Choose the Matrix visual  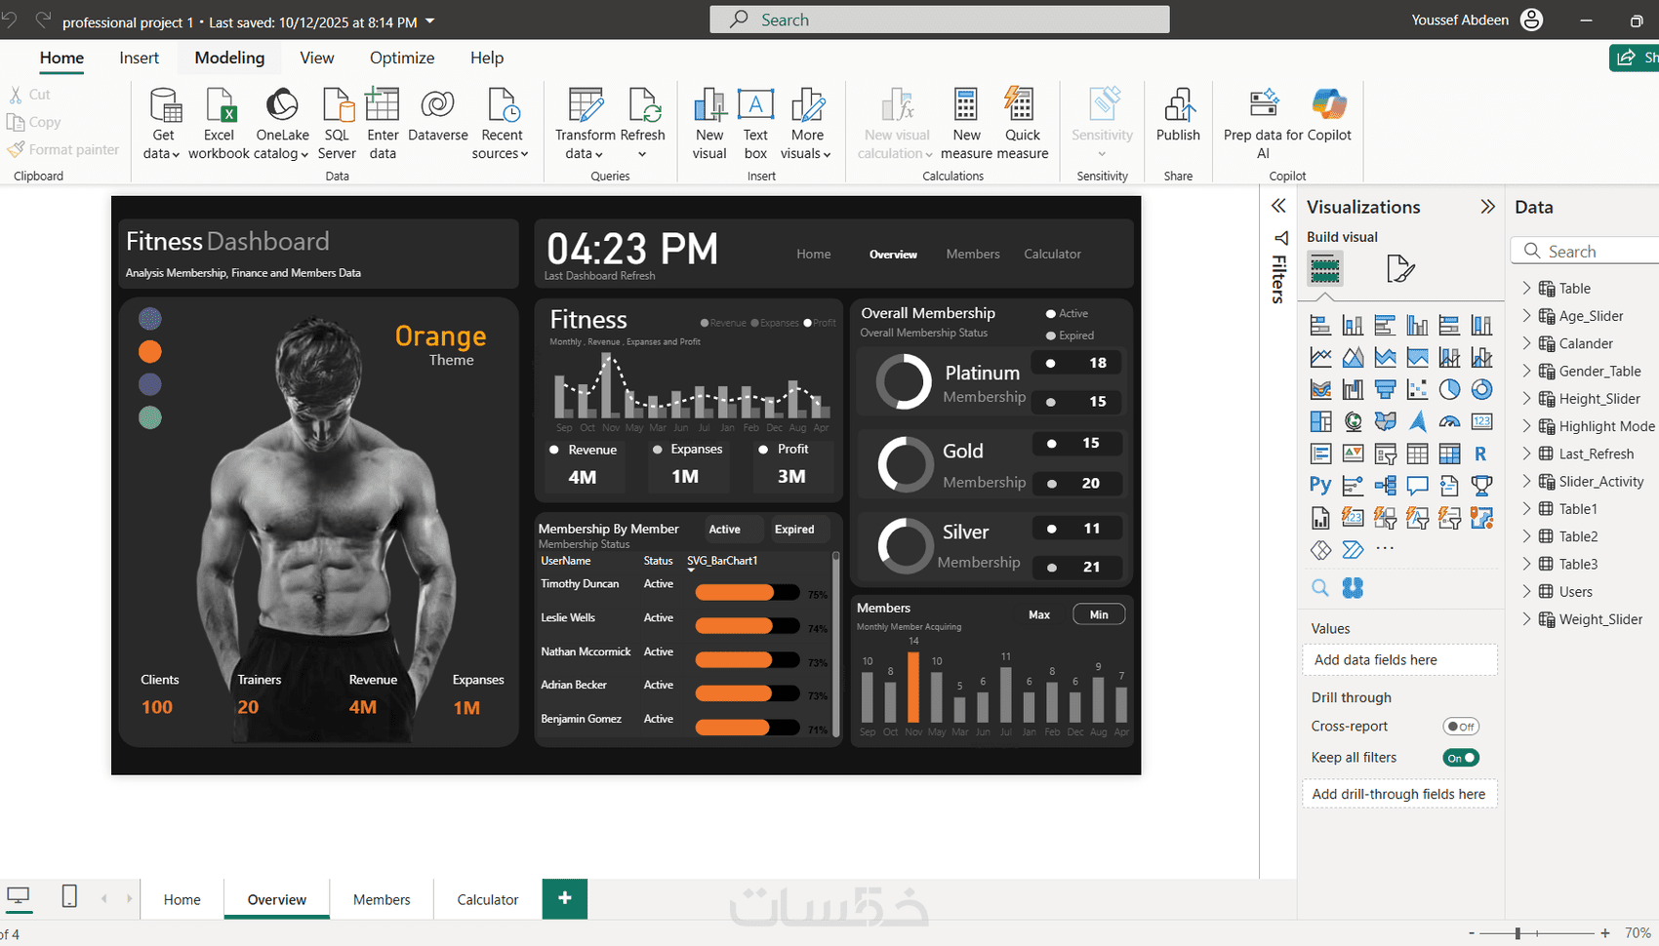pos(1449,453)
